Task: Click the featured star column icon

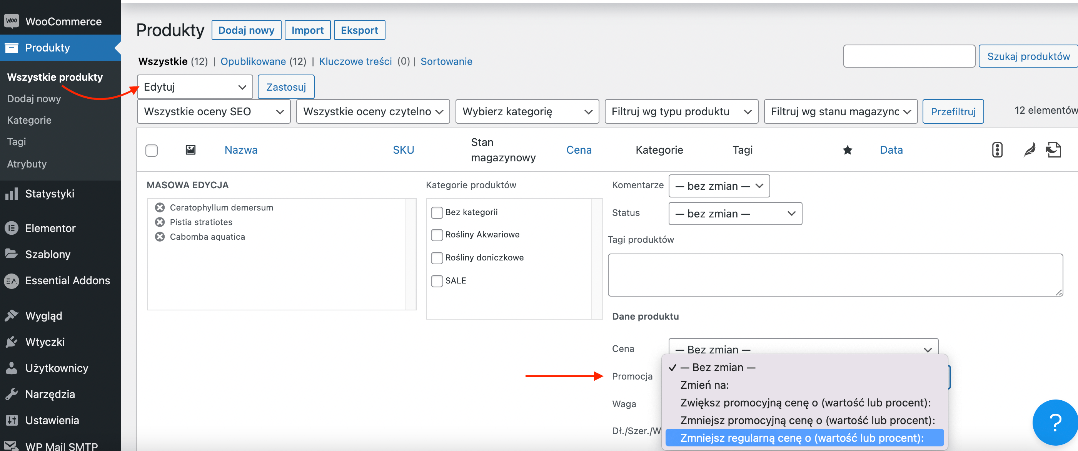Action: point(847,150)
